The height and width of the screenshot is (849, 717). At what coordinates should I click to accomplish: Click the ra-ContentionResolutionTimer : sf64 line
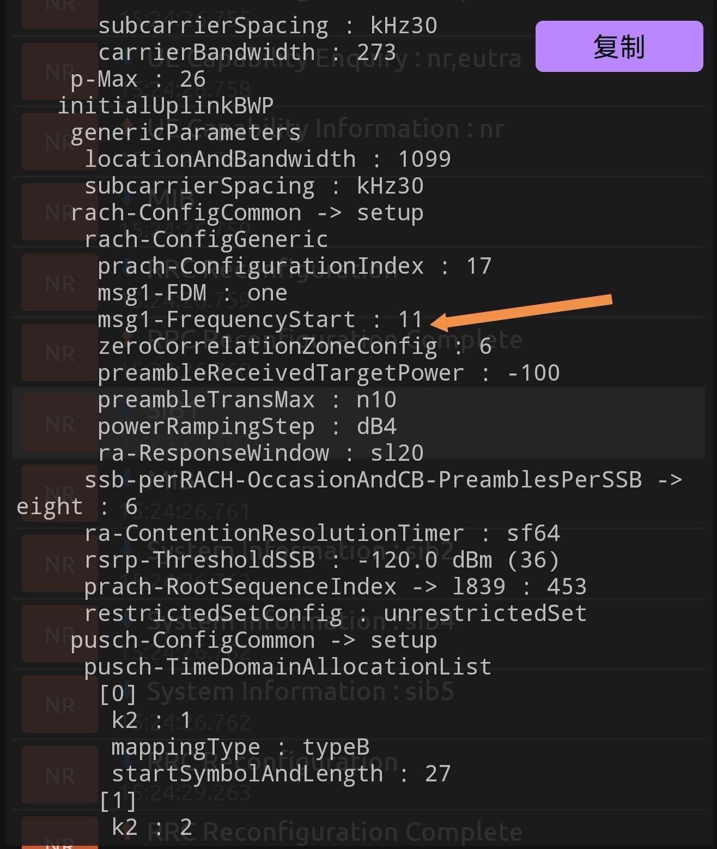[321, 534]
